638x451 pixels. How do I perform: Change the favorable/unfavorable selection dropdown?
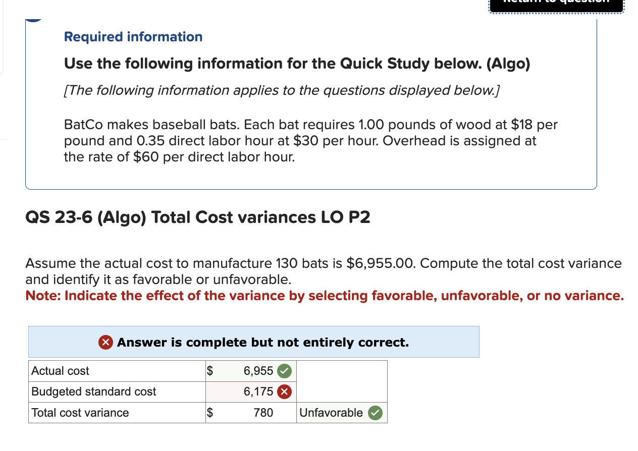click(x=331, y=413)
